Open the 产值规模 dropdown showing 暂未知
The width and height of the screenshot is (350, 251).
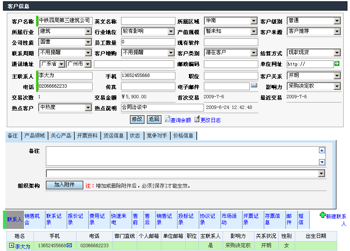(x=231, y=31)
